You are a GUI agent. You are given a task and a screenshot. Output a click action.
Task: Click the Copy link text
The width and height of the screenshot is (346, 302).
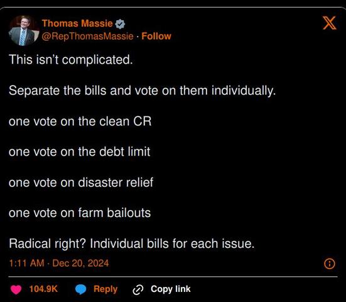[171, 289]
